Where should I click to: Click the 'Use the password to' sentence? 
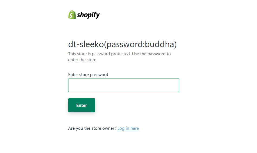tap(151, 54)
